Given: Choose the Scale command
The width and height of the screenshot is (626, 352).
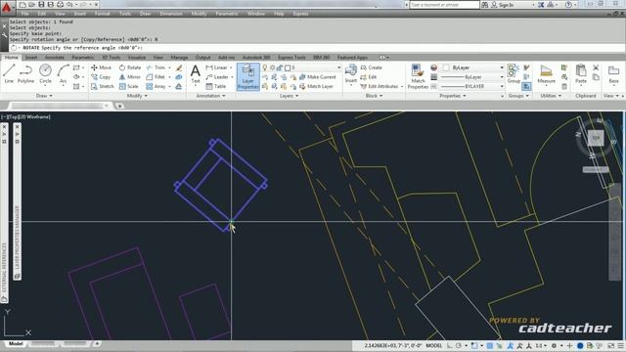Looking at the screenshot, I should click(128, 86).
